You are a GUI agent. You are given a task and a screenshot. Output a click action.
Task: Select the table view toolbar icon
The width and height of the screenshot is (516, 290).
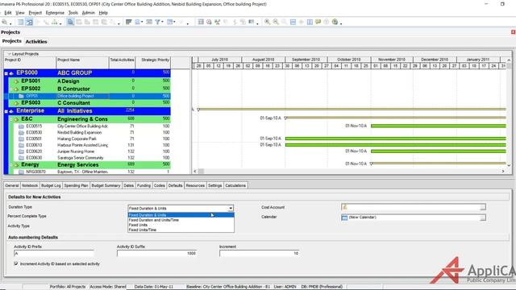click(21, 22)
